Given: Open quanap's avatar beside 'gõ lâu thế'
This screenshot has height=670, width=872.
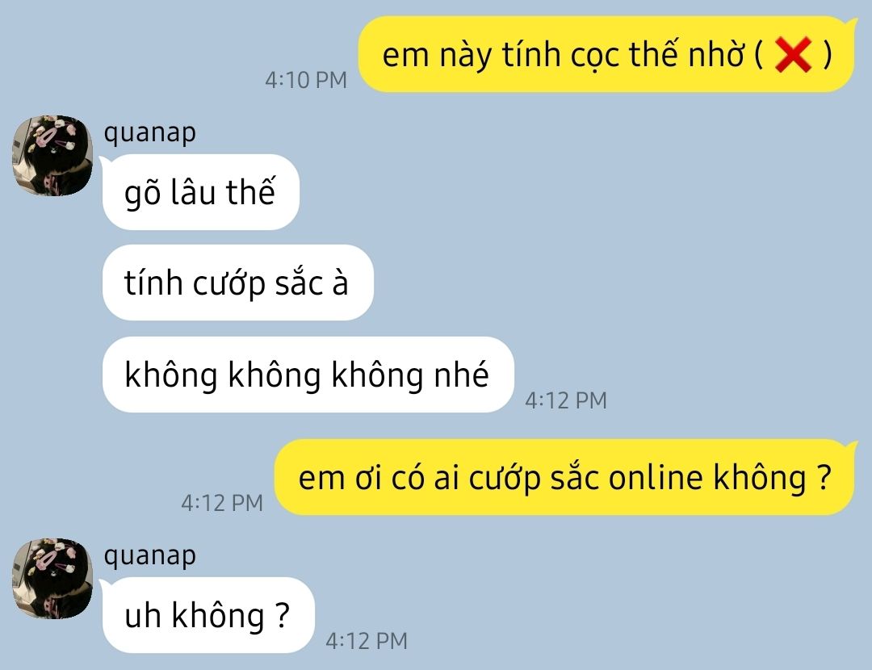Looking at the screenshot, I should 52,156.
